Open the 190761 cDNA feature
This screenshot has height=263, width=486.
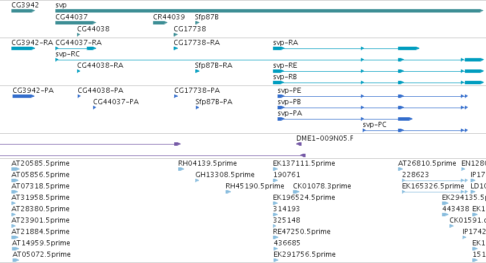(x=275, y=180)
